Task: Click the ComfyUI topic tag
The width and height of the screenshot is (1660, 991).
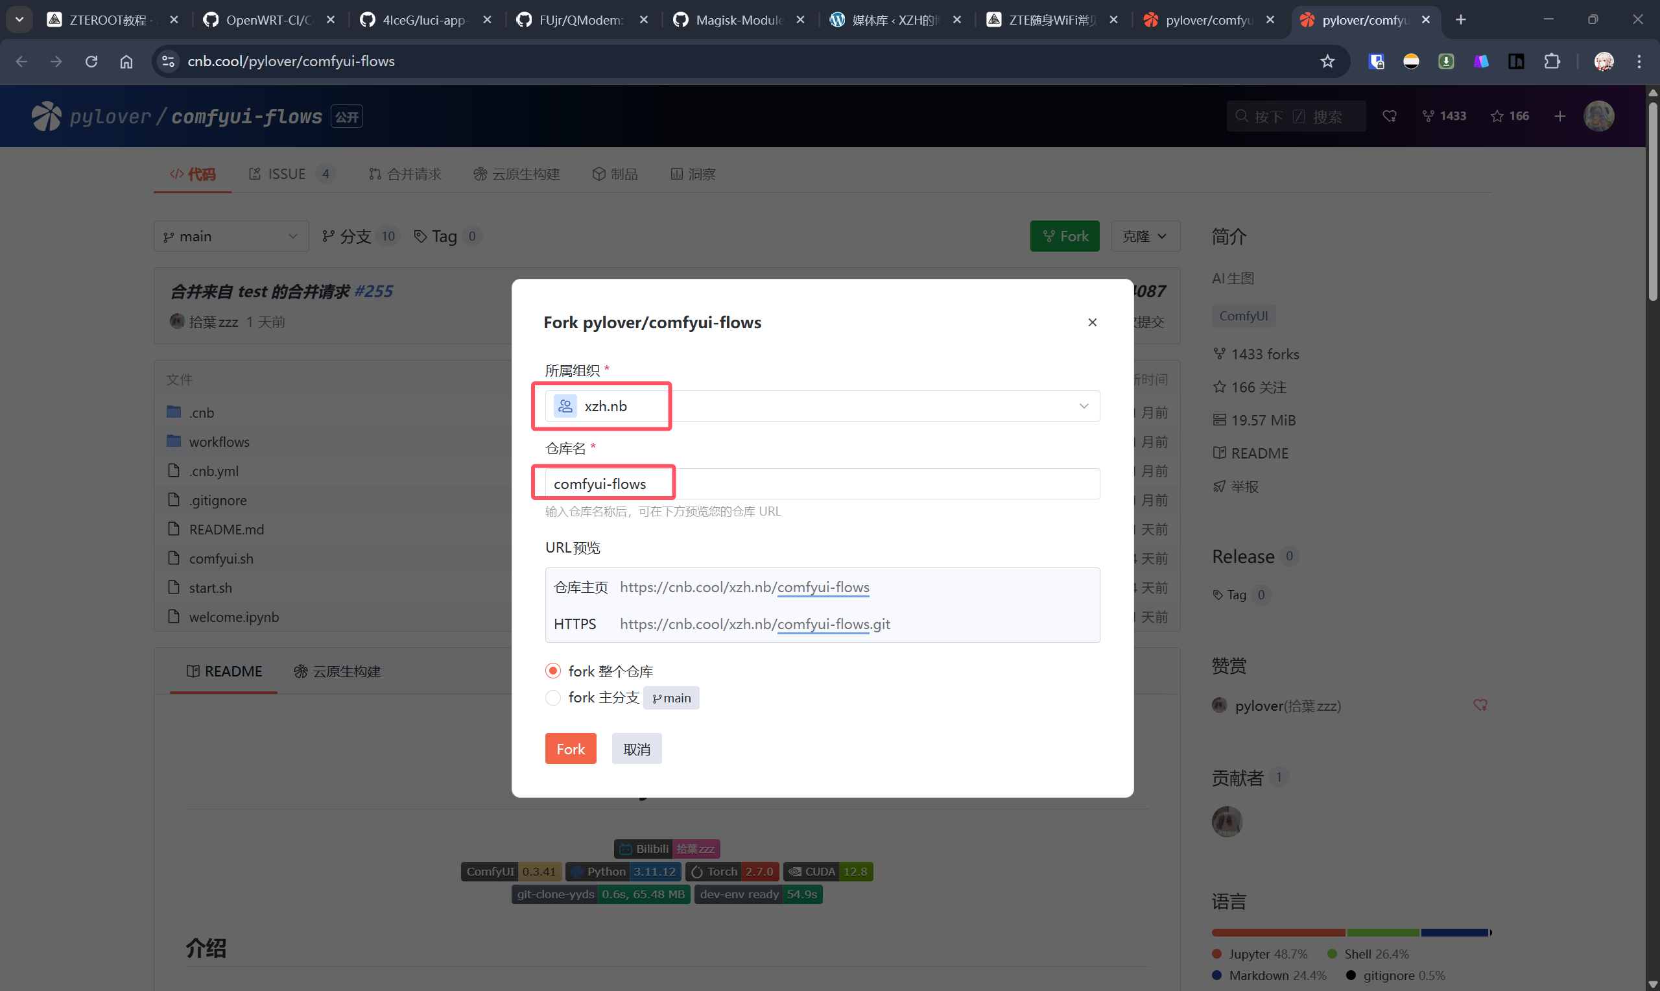Action: pyautogui.click(x=1243, y=316)
